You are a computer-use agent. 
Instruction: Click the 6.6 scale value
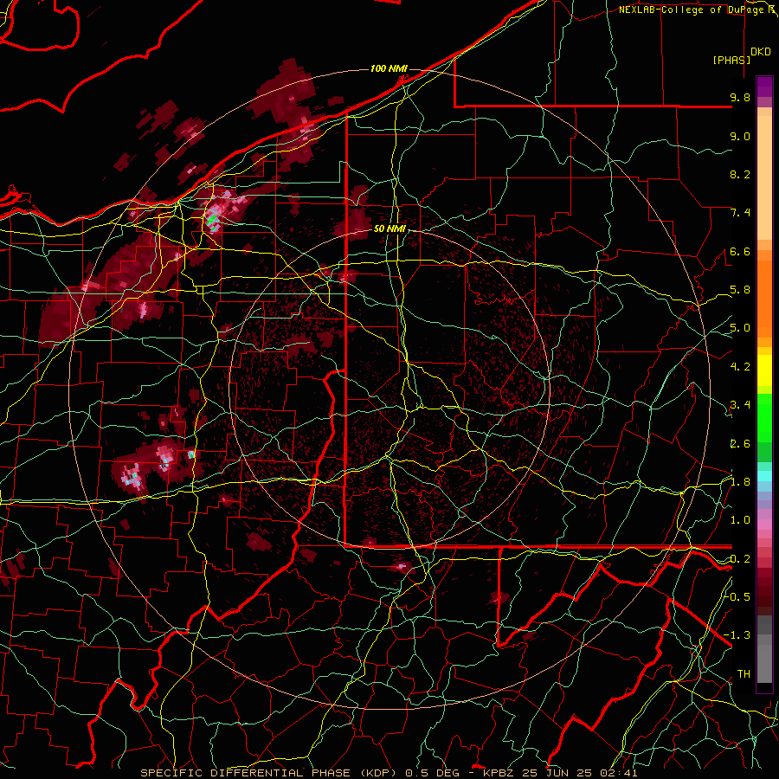[740, 251]
